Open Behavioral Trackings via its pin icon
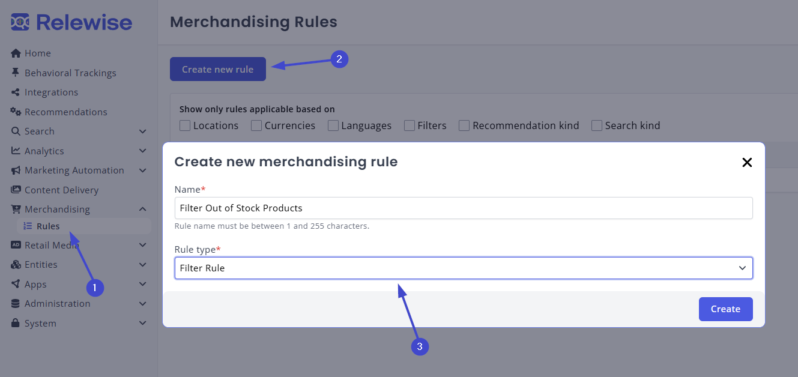The image size is (798, 377). coord(16,73)
